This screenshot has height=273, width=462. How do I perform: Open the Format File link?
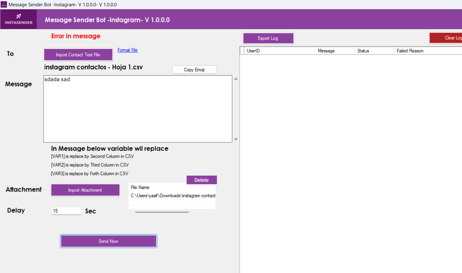pos(127,50)
